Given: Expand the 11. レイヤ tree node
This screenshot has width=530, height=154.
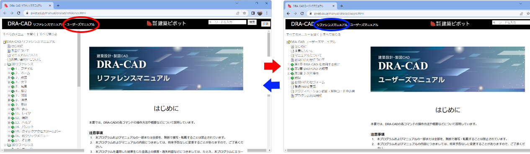Looking at the screenshot, I should 9,113.
